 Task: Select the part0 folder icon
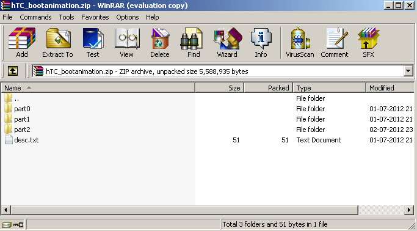(9, 109)
